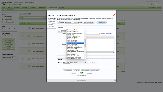Choose Garcia Crespo Kevin
The image size is (163, 92).
(72, 42)
